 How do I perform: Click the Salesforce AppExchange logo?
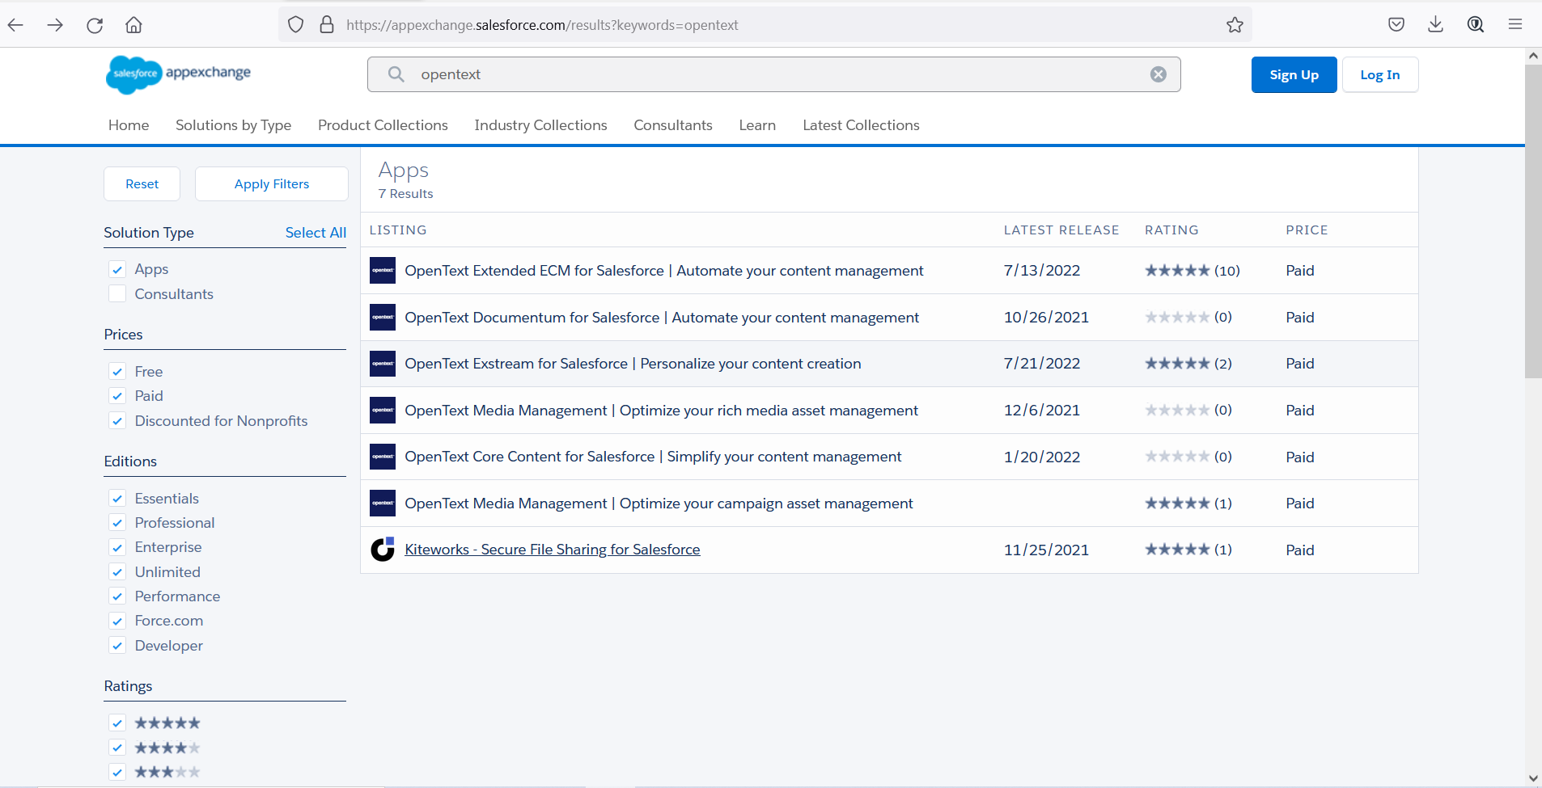click(x=179, y=74)
